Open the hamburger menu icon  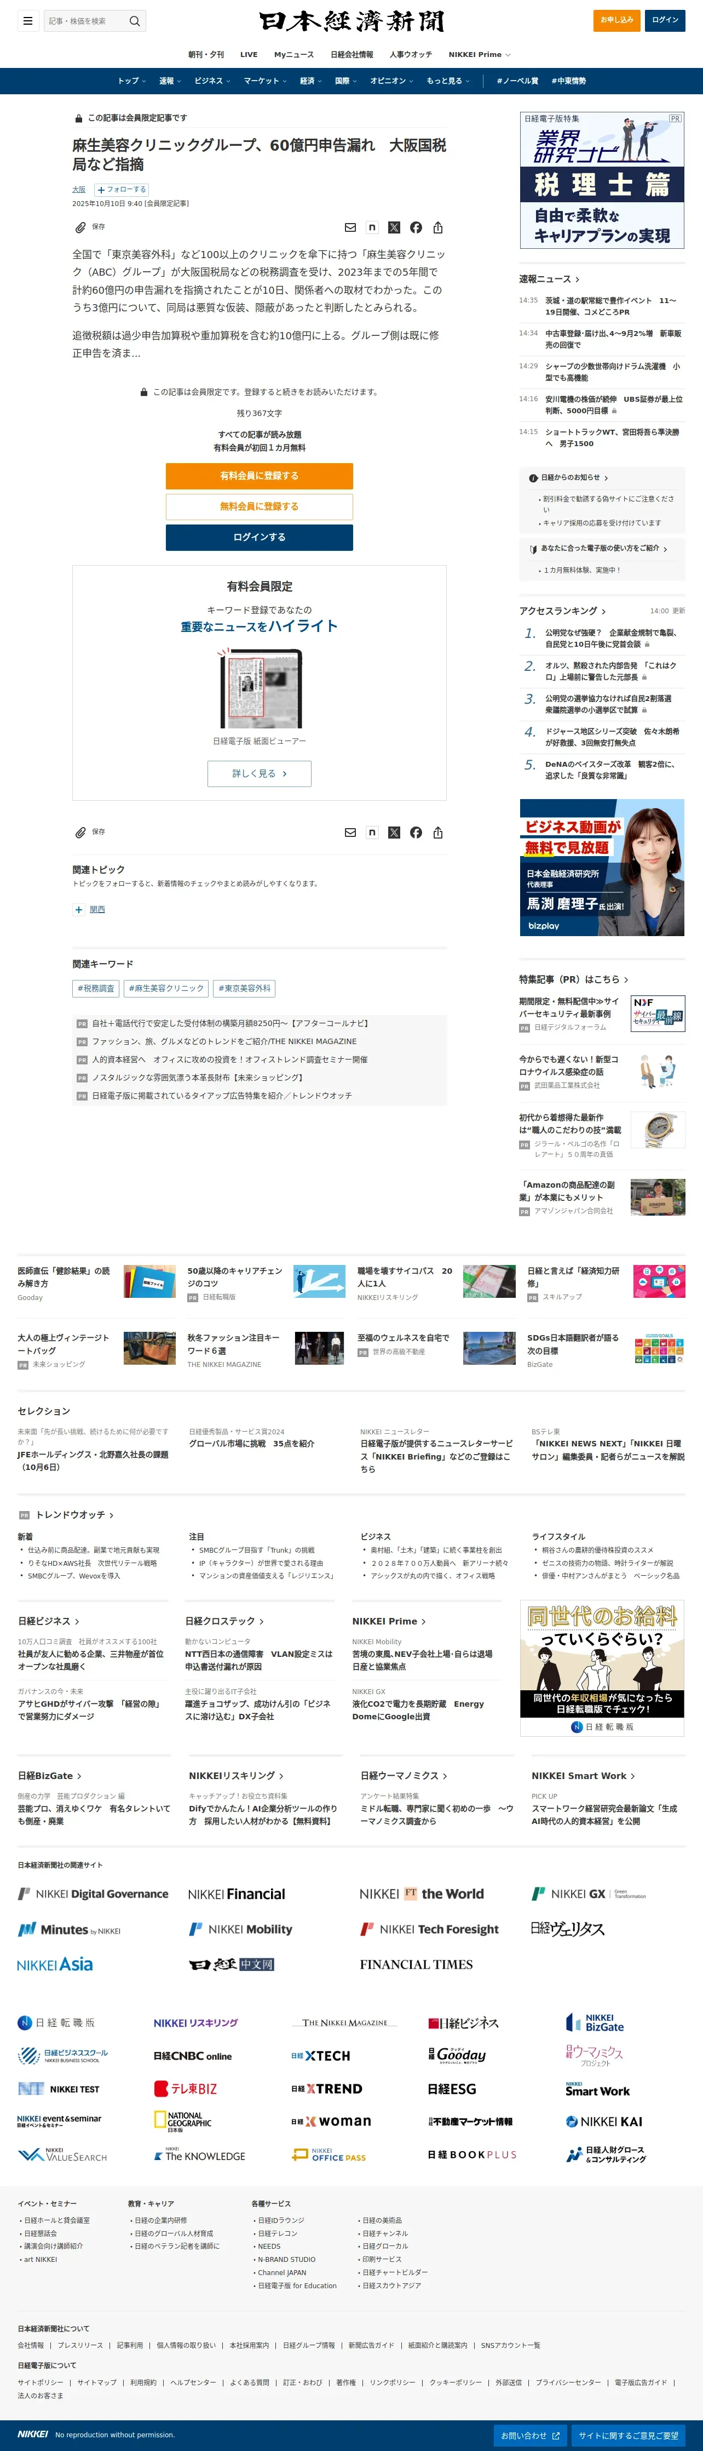(27, 21)
